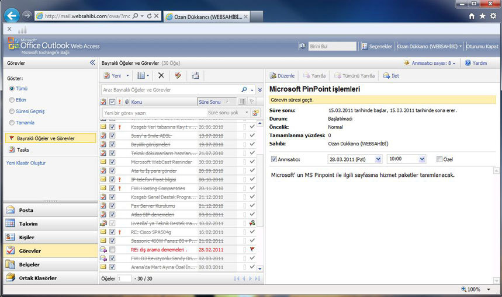Screen dimensions: 502x297
Task: Switch to Posta module
Action: [x=50, y=210]
